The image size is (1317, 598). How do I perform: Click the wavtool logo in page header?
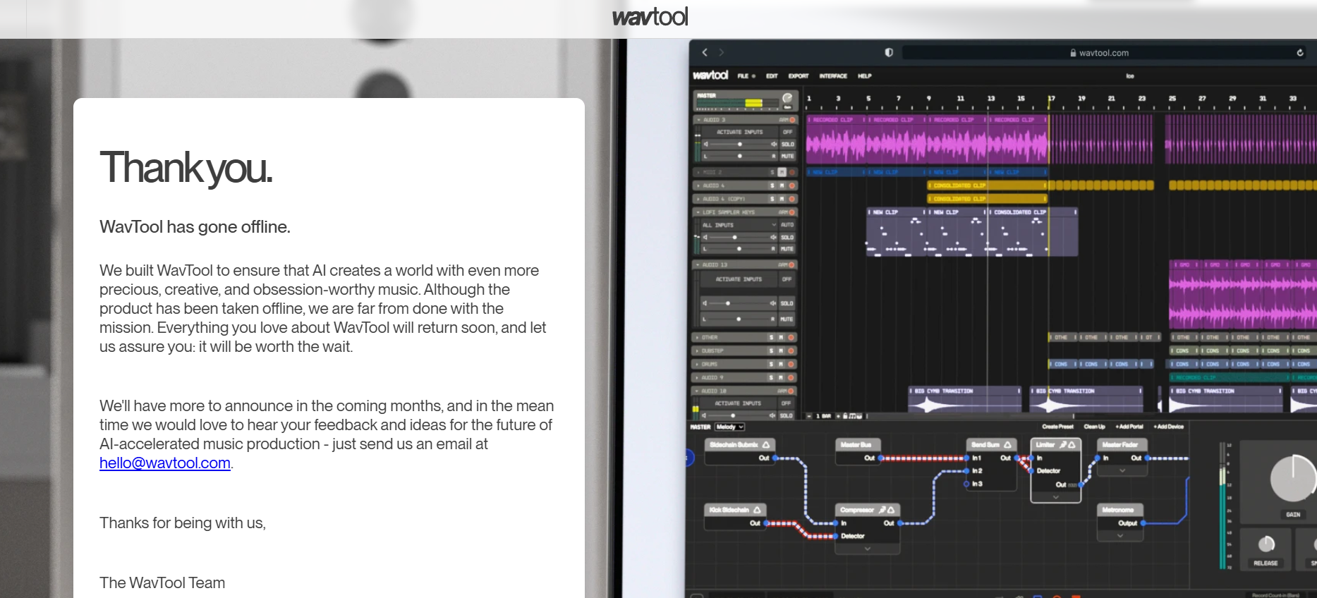[650, 17]
